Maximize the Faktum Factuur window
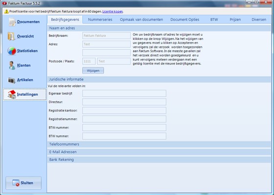 (256, 2)
